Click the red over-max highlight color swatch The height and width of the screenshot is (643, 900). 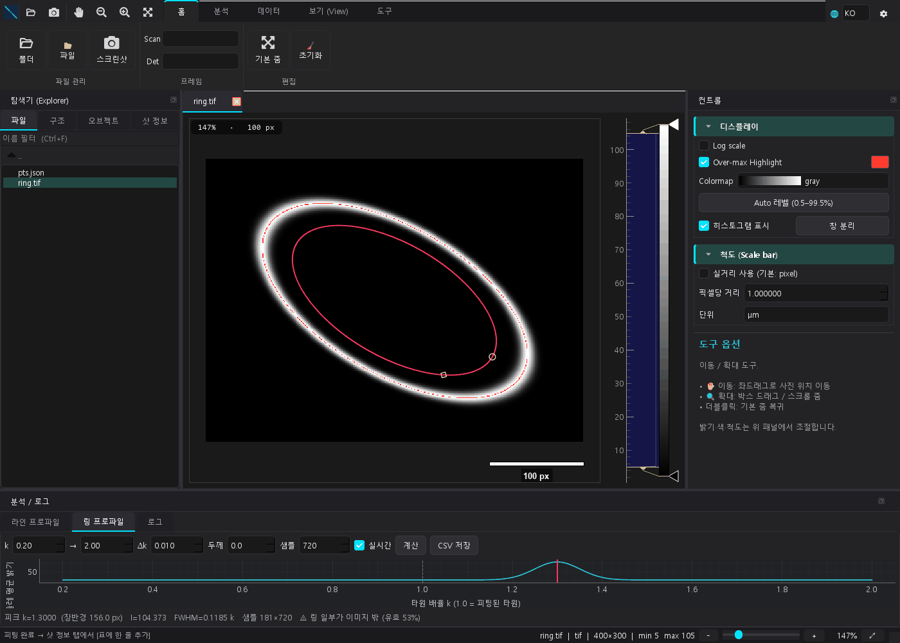(x=879, y=162)
